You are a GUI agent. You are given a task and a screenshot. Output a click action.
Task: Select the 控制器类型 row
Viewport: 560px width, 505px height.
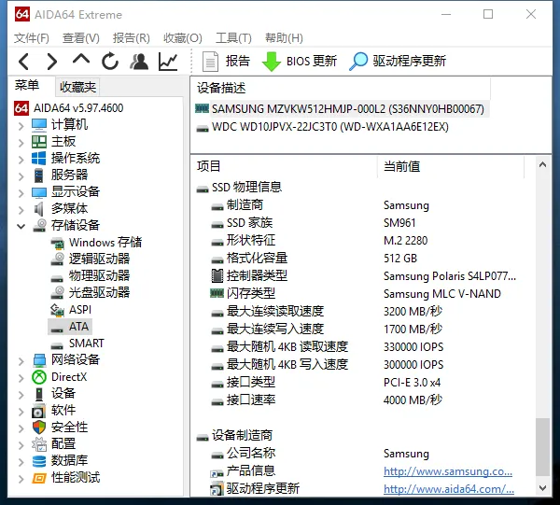(363, 275)
